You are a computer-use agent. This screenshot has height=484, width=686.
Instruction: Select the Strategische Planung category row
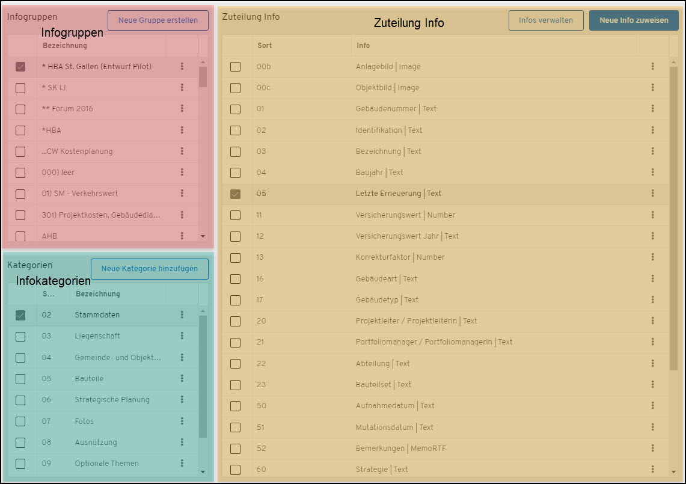click(x=112, y=400)
